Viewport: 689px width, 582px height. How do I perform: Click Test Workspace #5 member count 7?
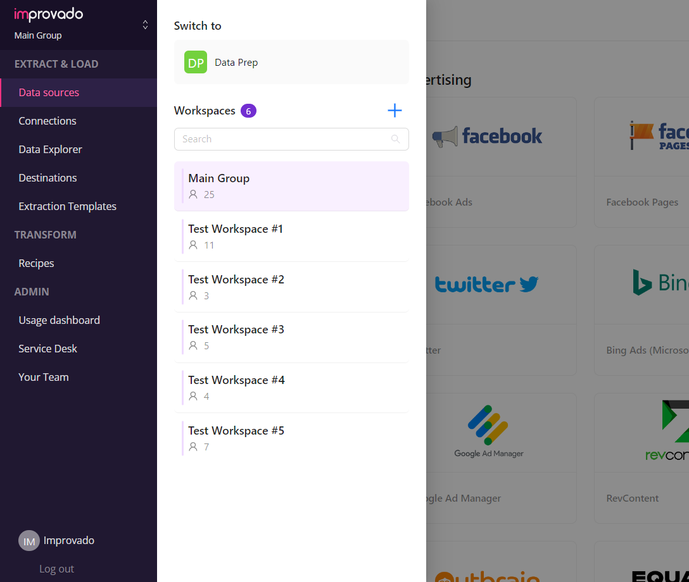(206, 447)
